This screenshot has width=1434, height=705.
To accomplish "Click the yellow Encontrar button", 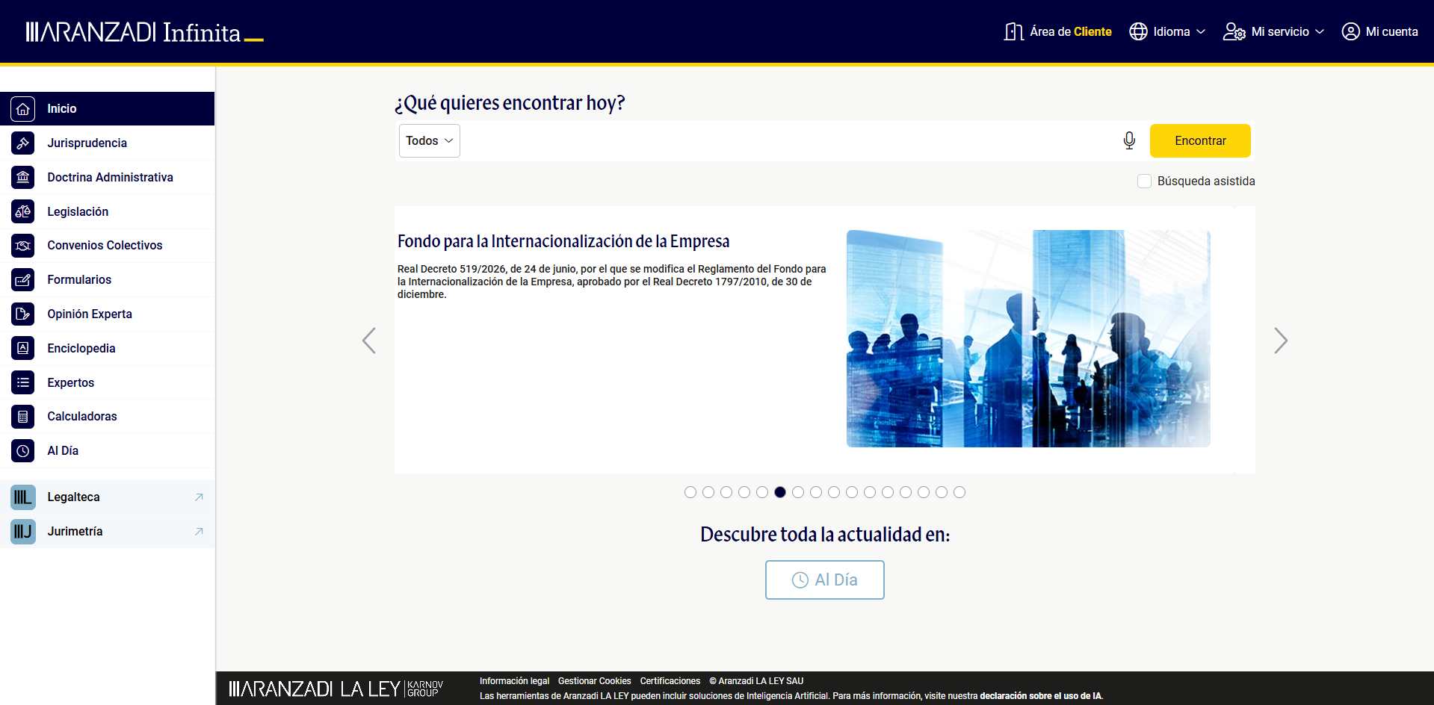I will [x=1200, y=140].
